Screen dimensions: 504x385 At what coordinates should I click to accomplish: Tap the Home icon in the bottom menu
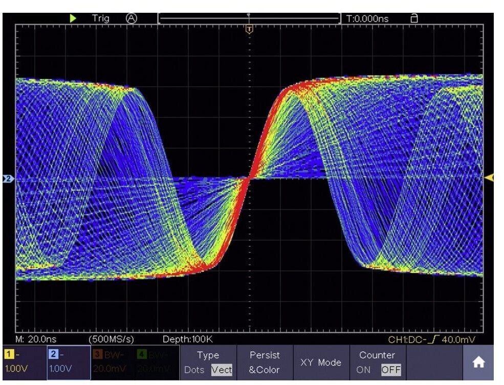pyautogui.click(x=478, y=363)
